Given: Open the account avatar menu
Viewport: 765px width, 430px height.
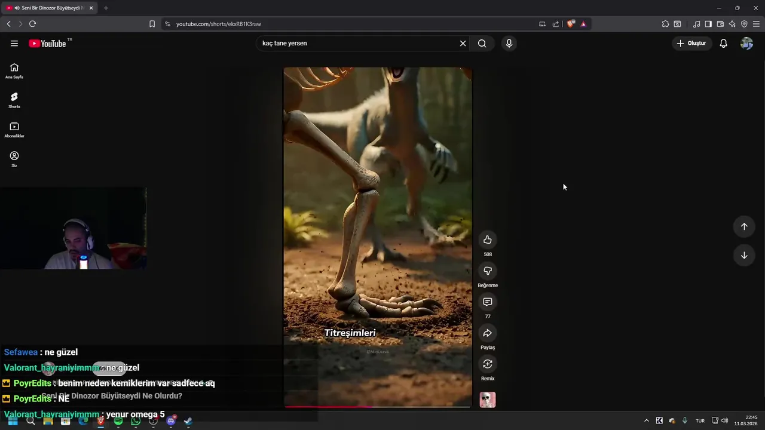Looking at the screenshot, I should 746,43.
